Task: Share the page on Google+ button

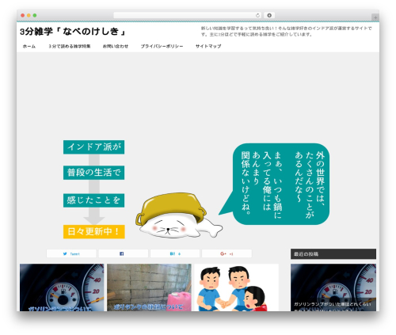Action: [x=227, y=253]
